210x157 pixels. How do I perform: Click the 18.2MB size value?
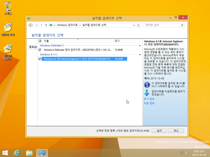coord(118,59)
